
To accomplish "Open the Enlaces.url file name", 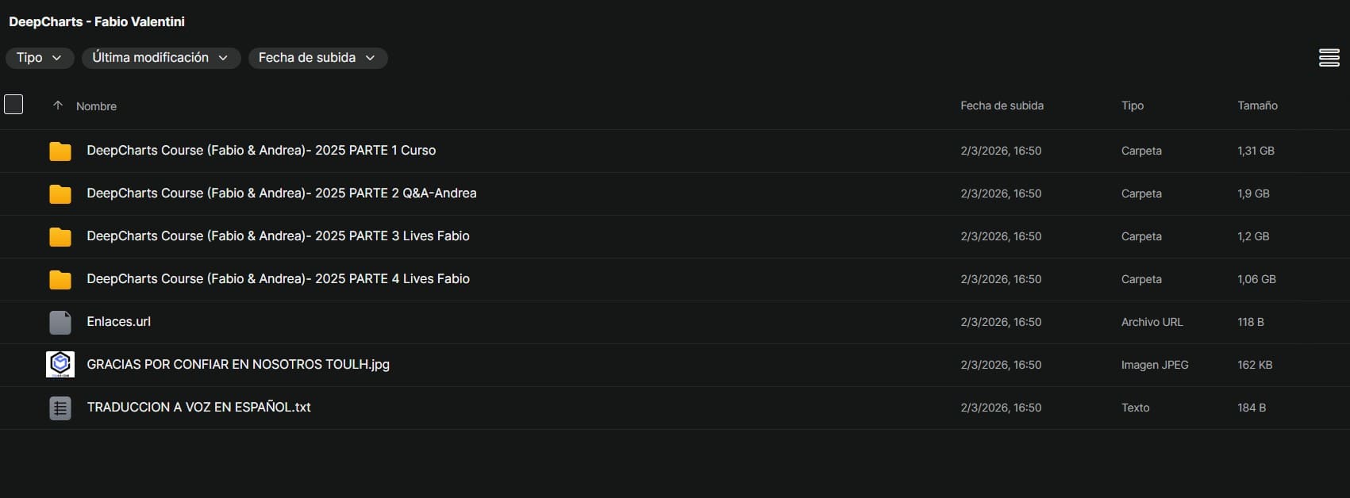I will click(x=118, y=322).
